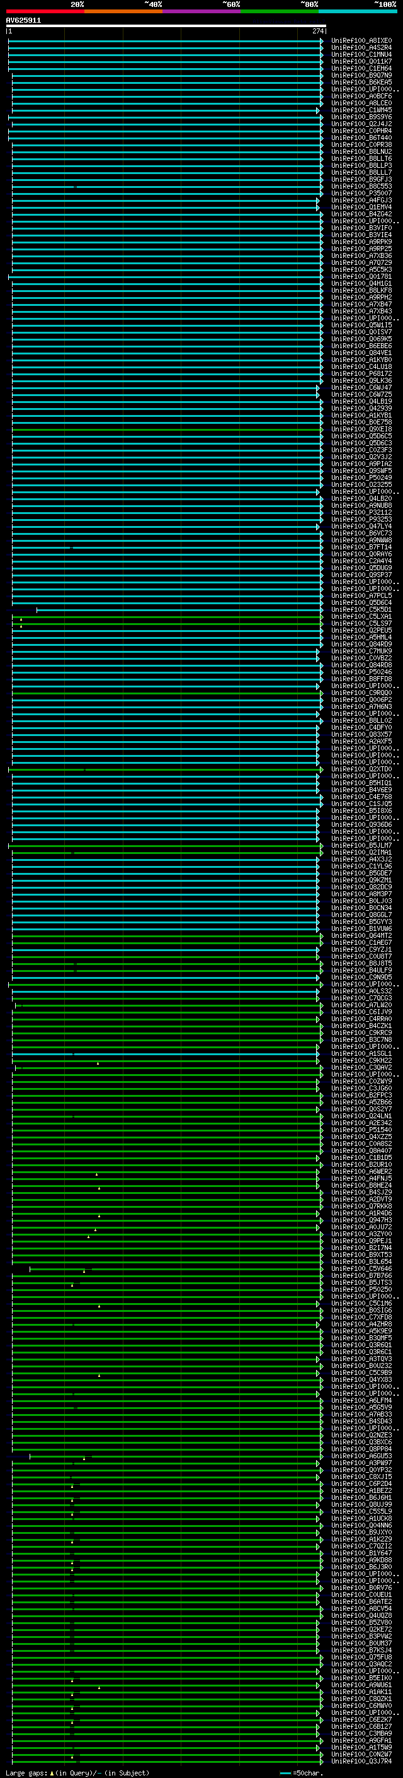
Task: Select hit label UniRef100_C4RRA0
Action: [361, 1019]
